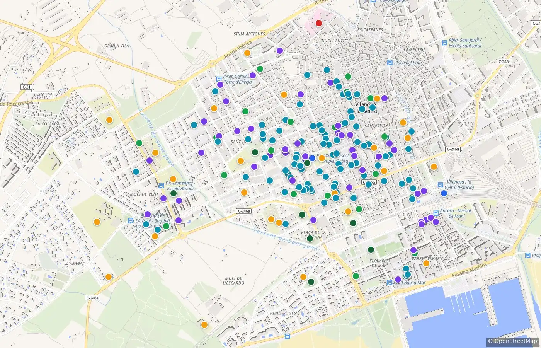The height and width of the screenshot is (348, 541).
Task: Select the dark green marker below Dr. Zamenhof stop
Action: [174, 193]
